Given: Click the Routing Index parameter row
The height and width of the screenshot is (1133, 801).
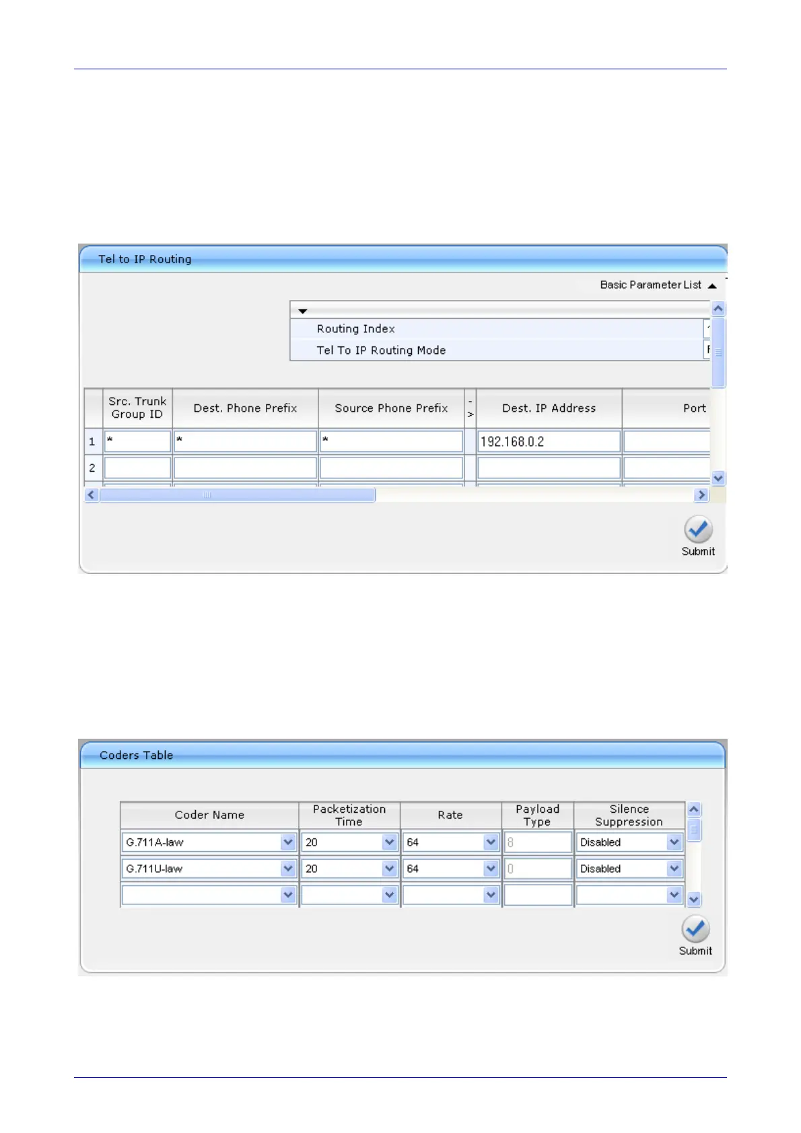Looking at the screenshot, I should pos(500,329).
